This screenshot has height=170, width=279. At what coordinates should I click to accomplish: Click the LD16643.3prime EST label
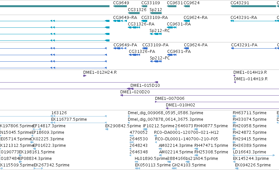click(249, 152)
